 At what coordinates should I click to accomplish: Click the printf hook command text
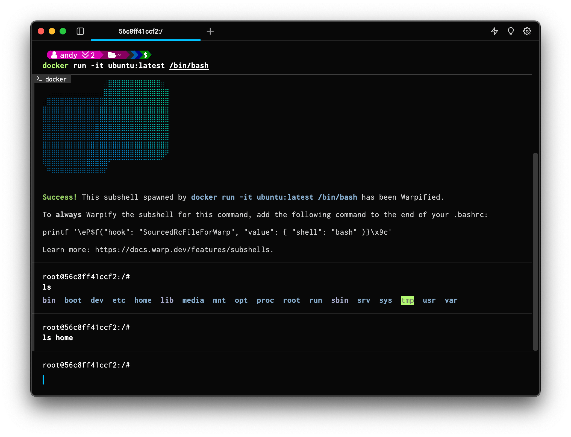217,232
